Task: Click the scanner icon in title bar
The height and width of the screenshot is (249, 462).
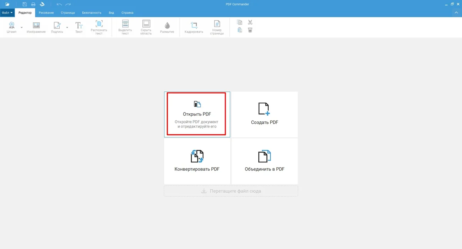Action: pos(42,4)
